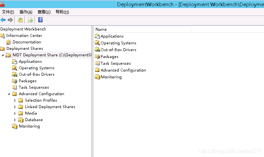Expand the Selection Profiles node
This screenshot has height=157, width=264.
(x=15, y=100)
